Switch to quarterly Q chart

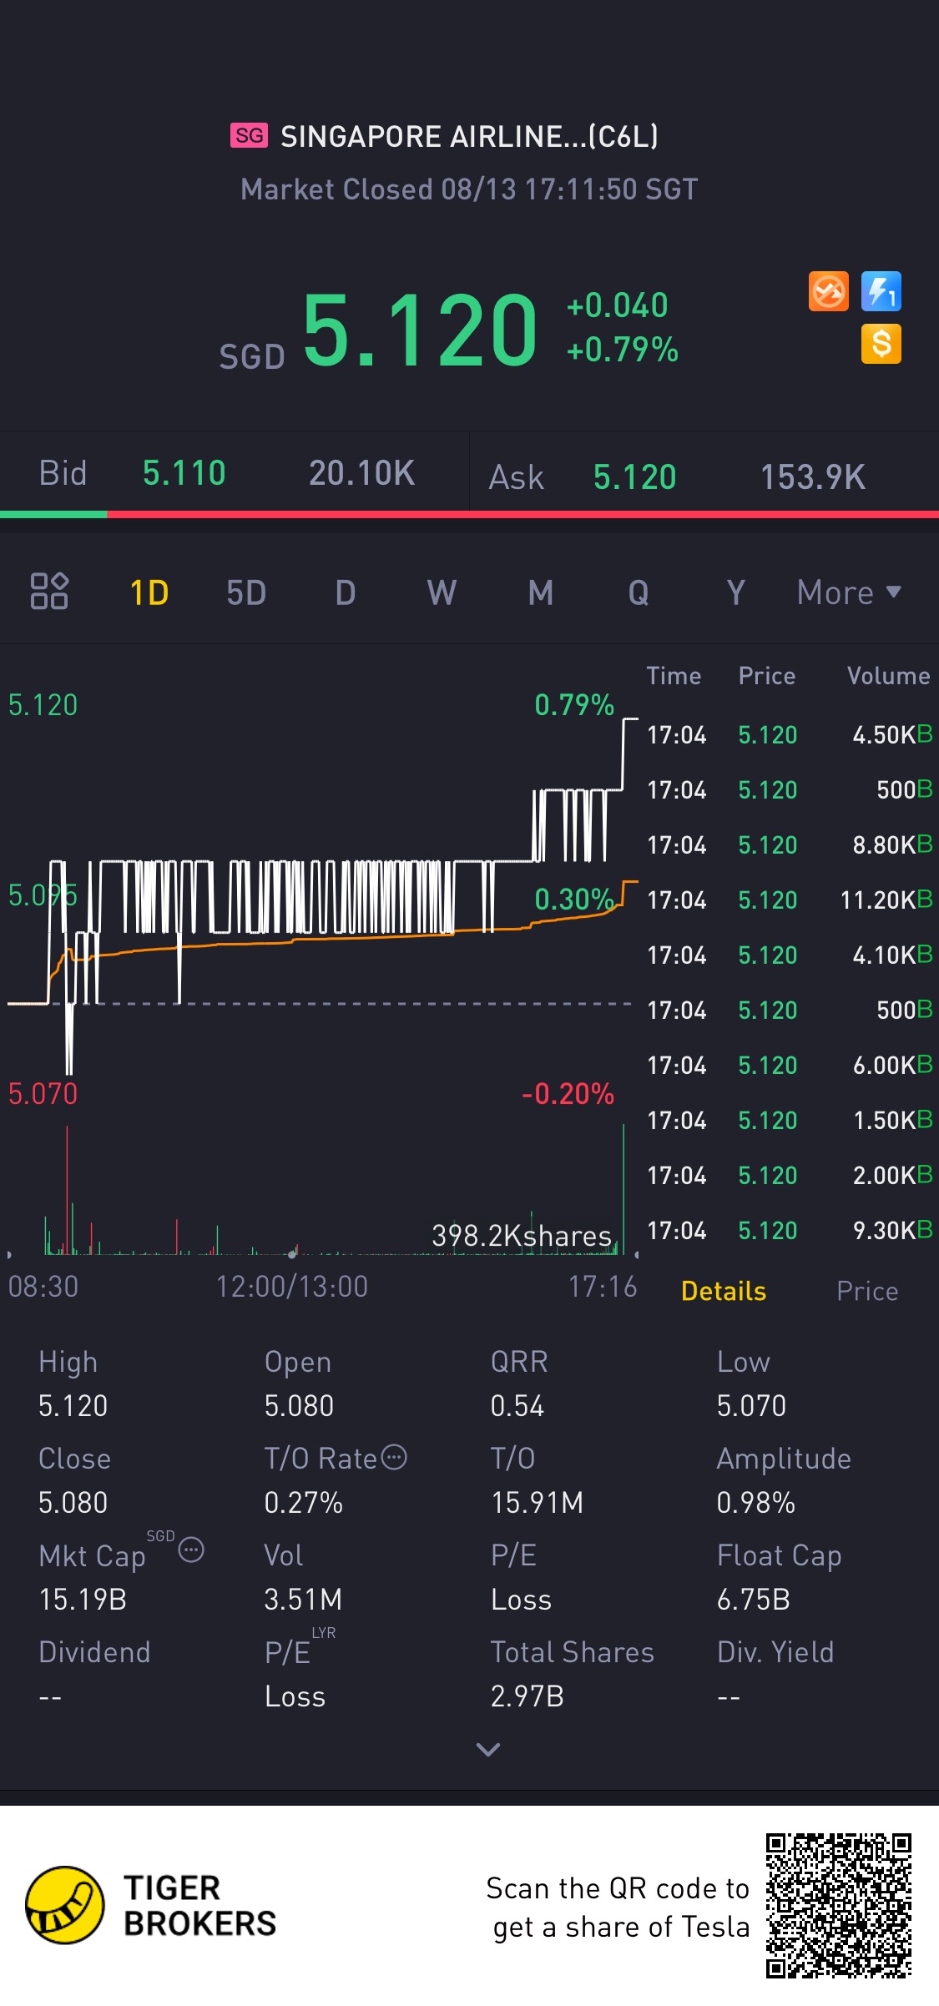[x=639, y=593]
